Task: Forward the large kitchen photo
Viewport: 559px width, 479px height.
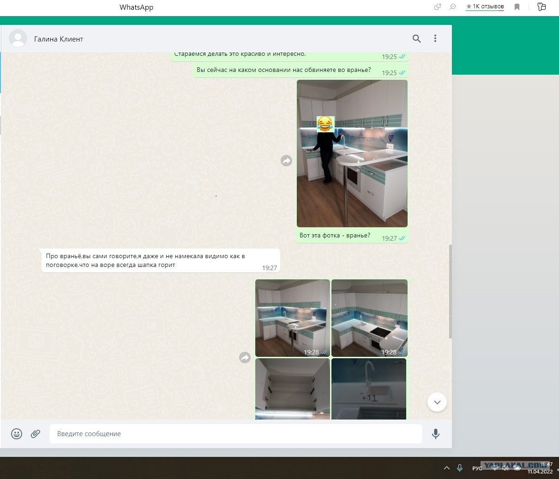Action: 286,160
